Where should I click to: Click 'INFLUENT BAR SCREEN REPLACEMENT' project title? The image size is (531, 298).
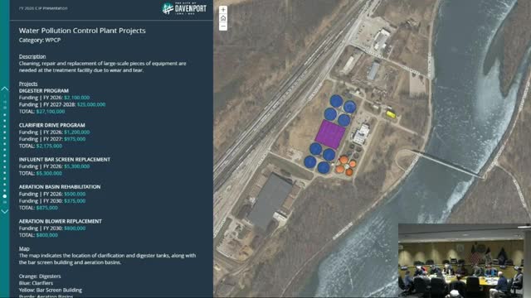(65, 160)
